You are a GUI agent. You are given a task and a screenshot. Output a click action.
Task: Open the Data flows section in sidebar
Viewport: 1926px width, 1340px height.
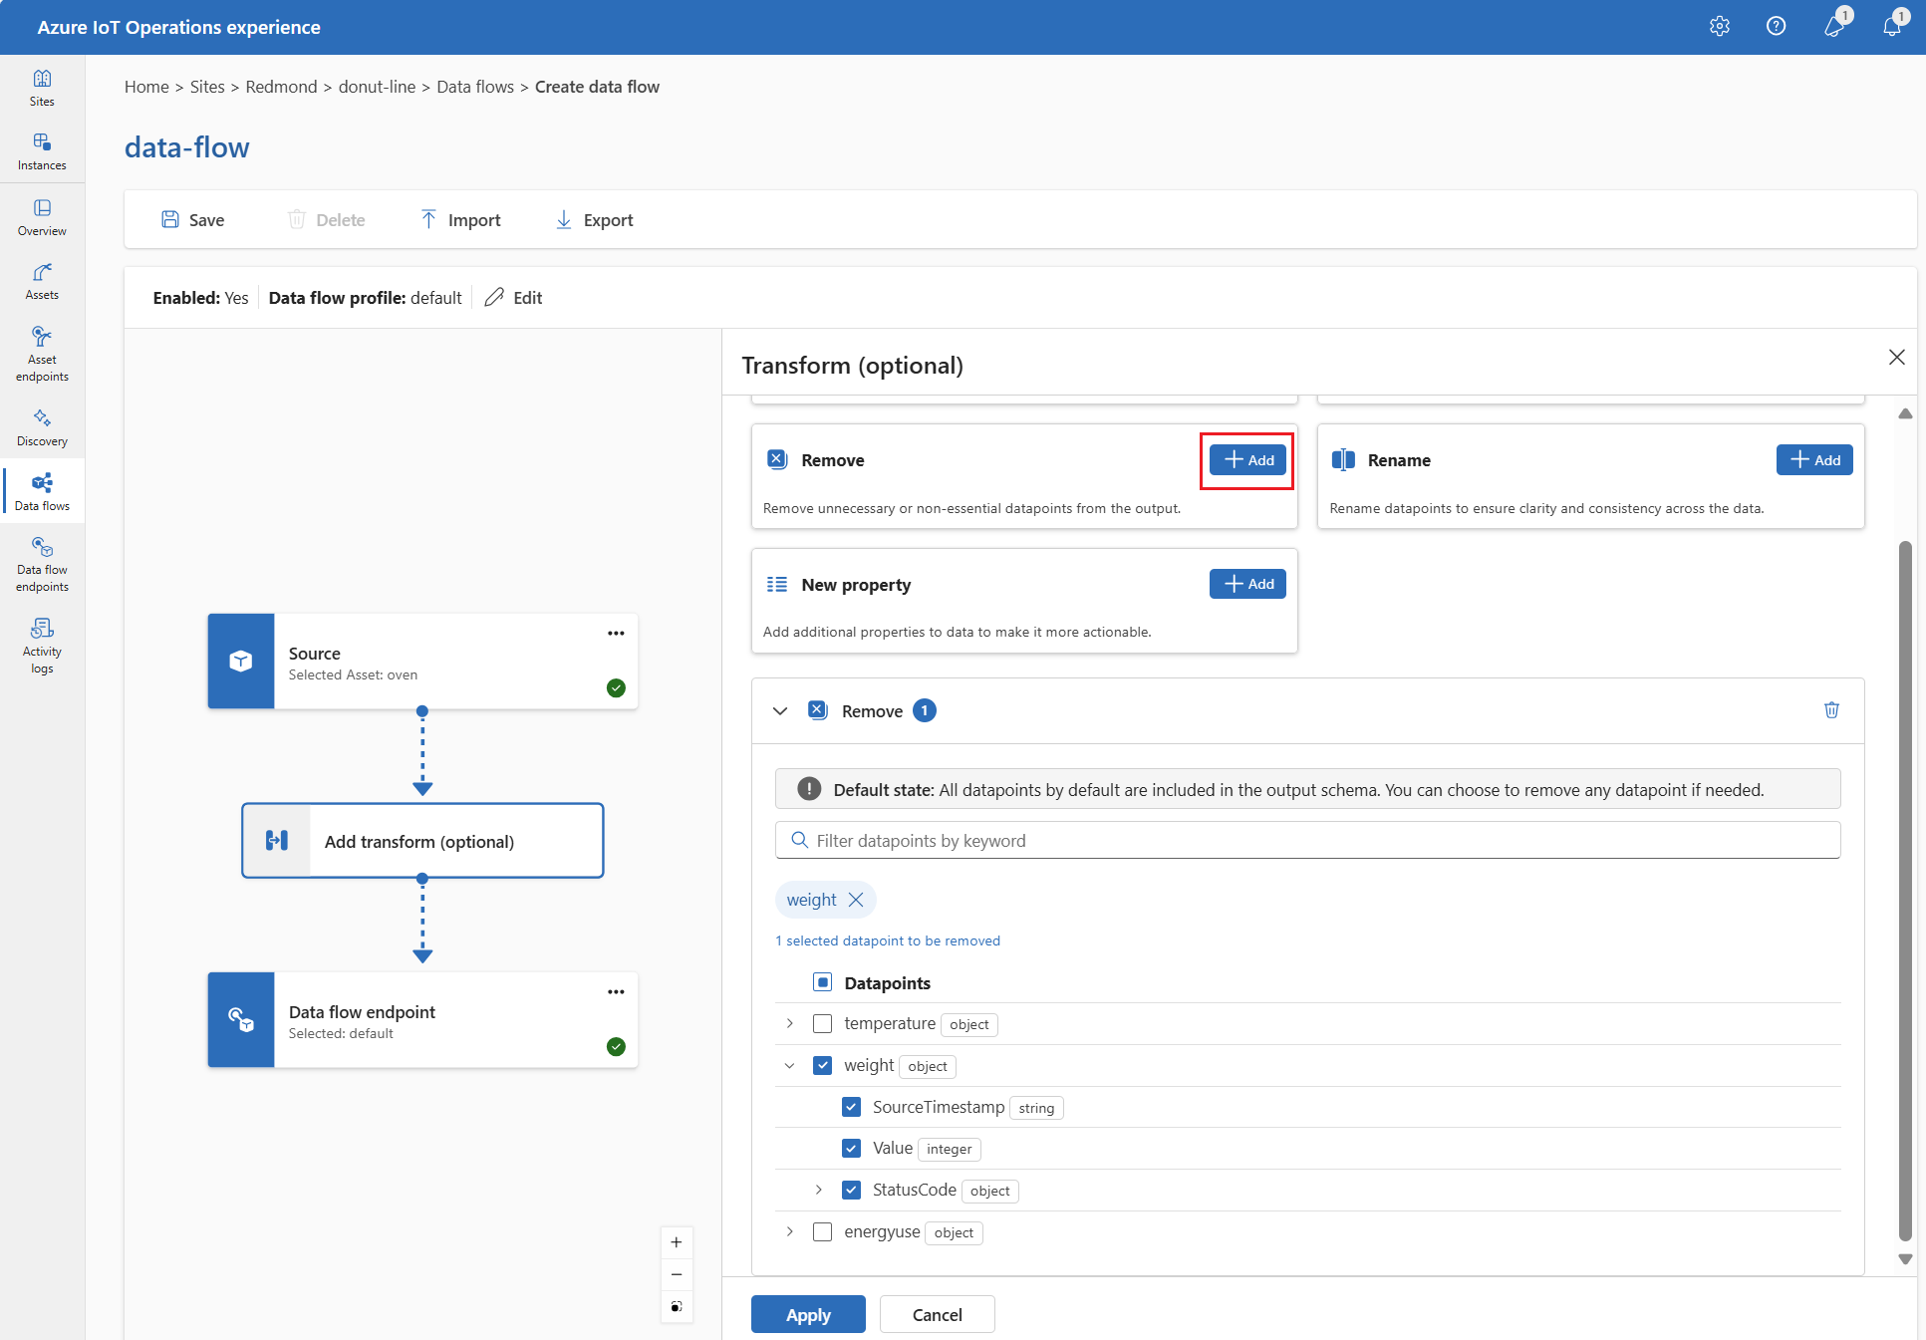click(x=42, y=491)
